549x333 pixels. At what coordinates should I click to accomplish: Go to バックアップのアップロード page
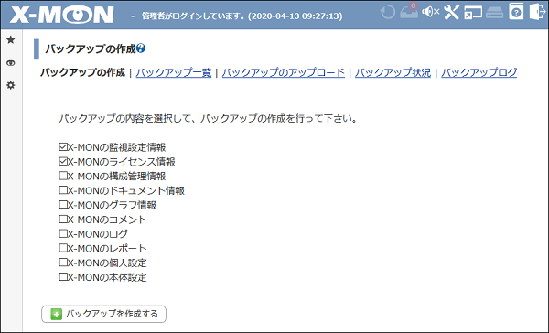(x=284, y=72)
